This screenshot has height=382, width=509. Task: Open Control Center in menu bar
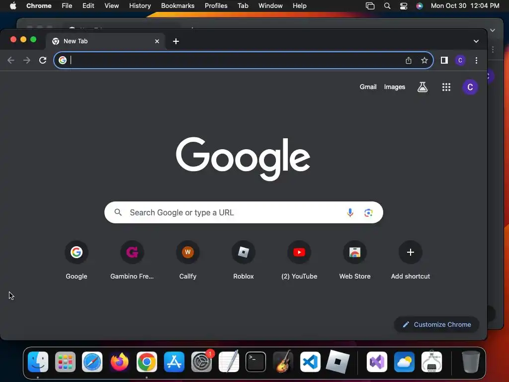(404, 5)
